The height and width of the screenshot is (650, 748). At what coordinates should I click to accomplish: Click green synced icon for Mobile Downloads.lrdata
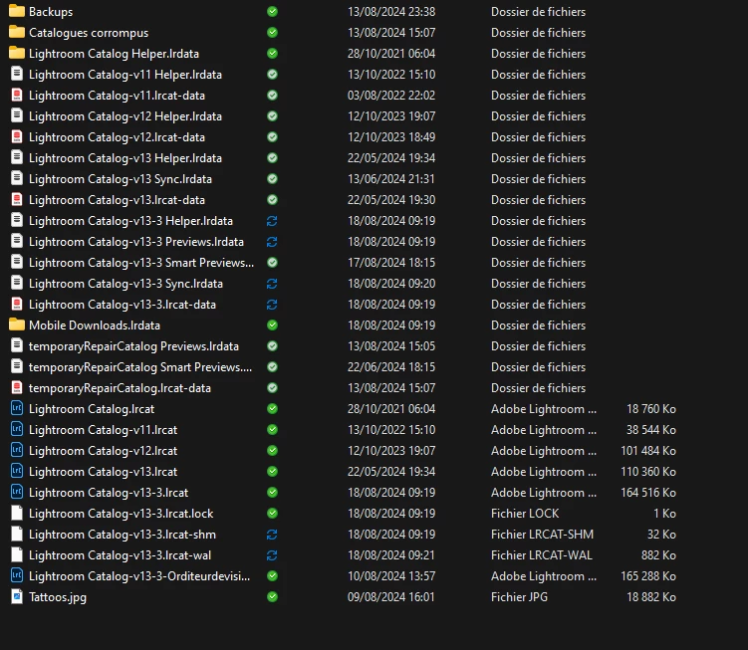(x=272, y=325)
